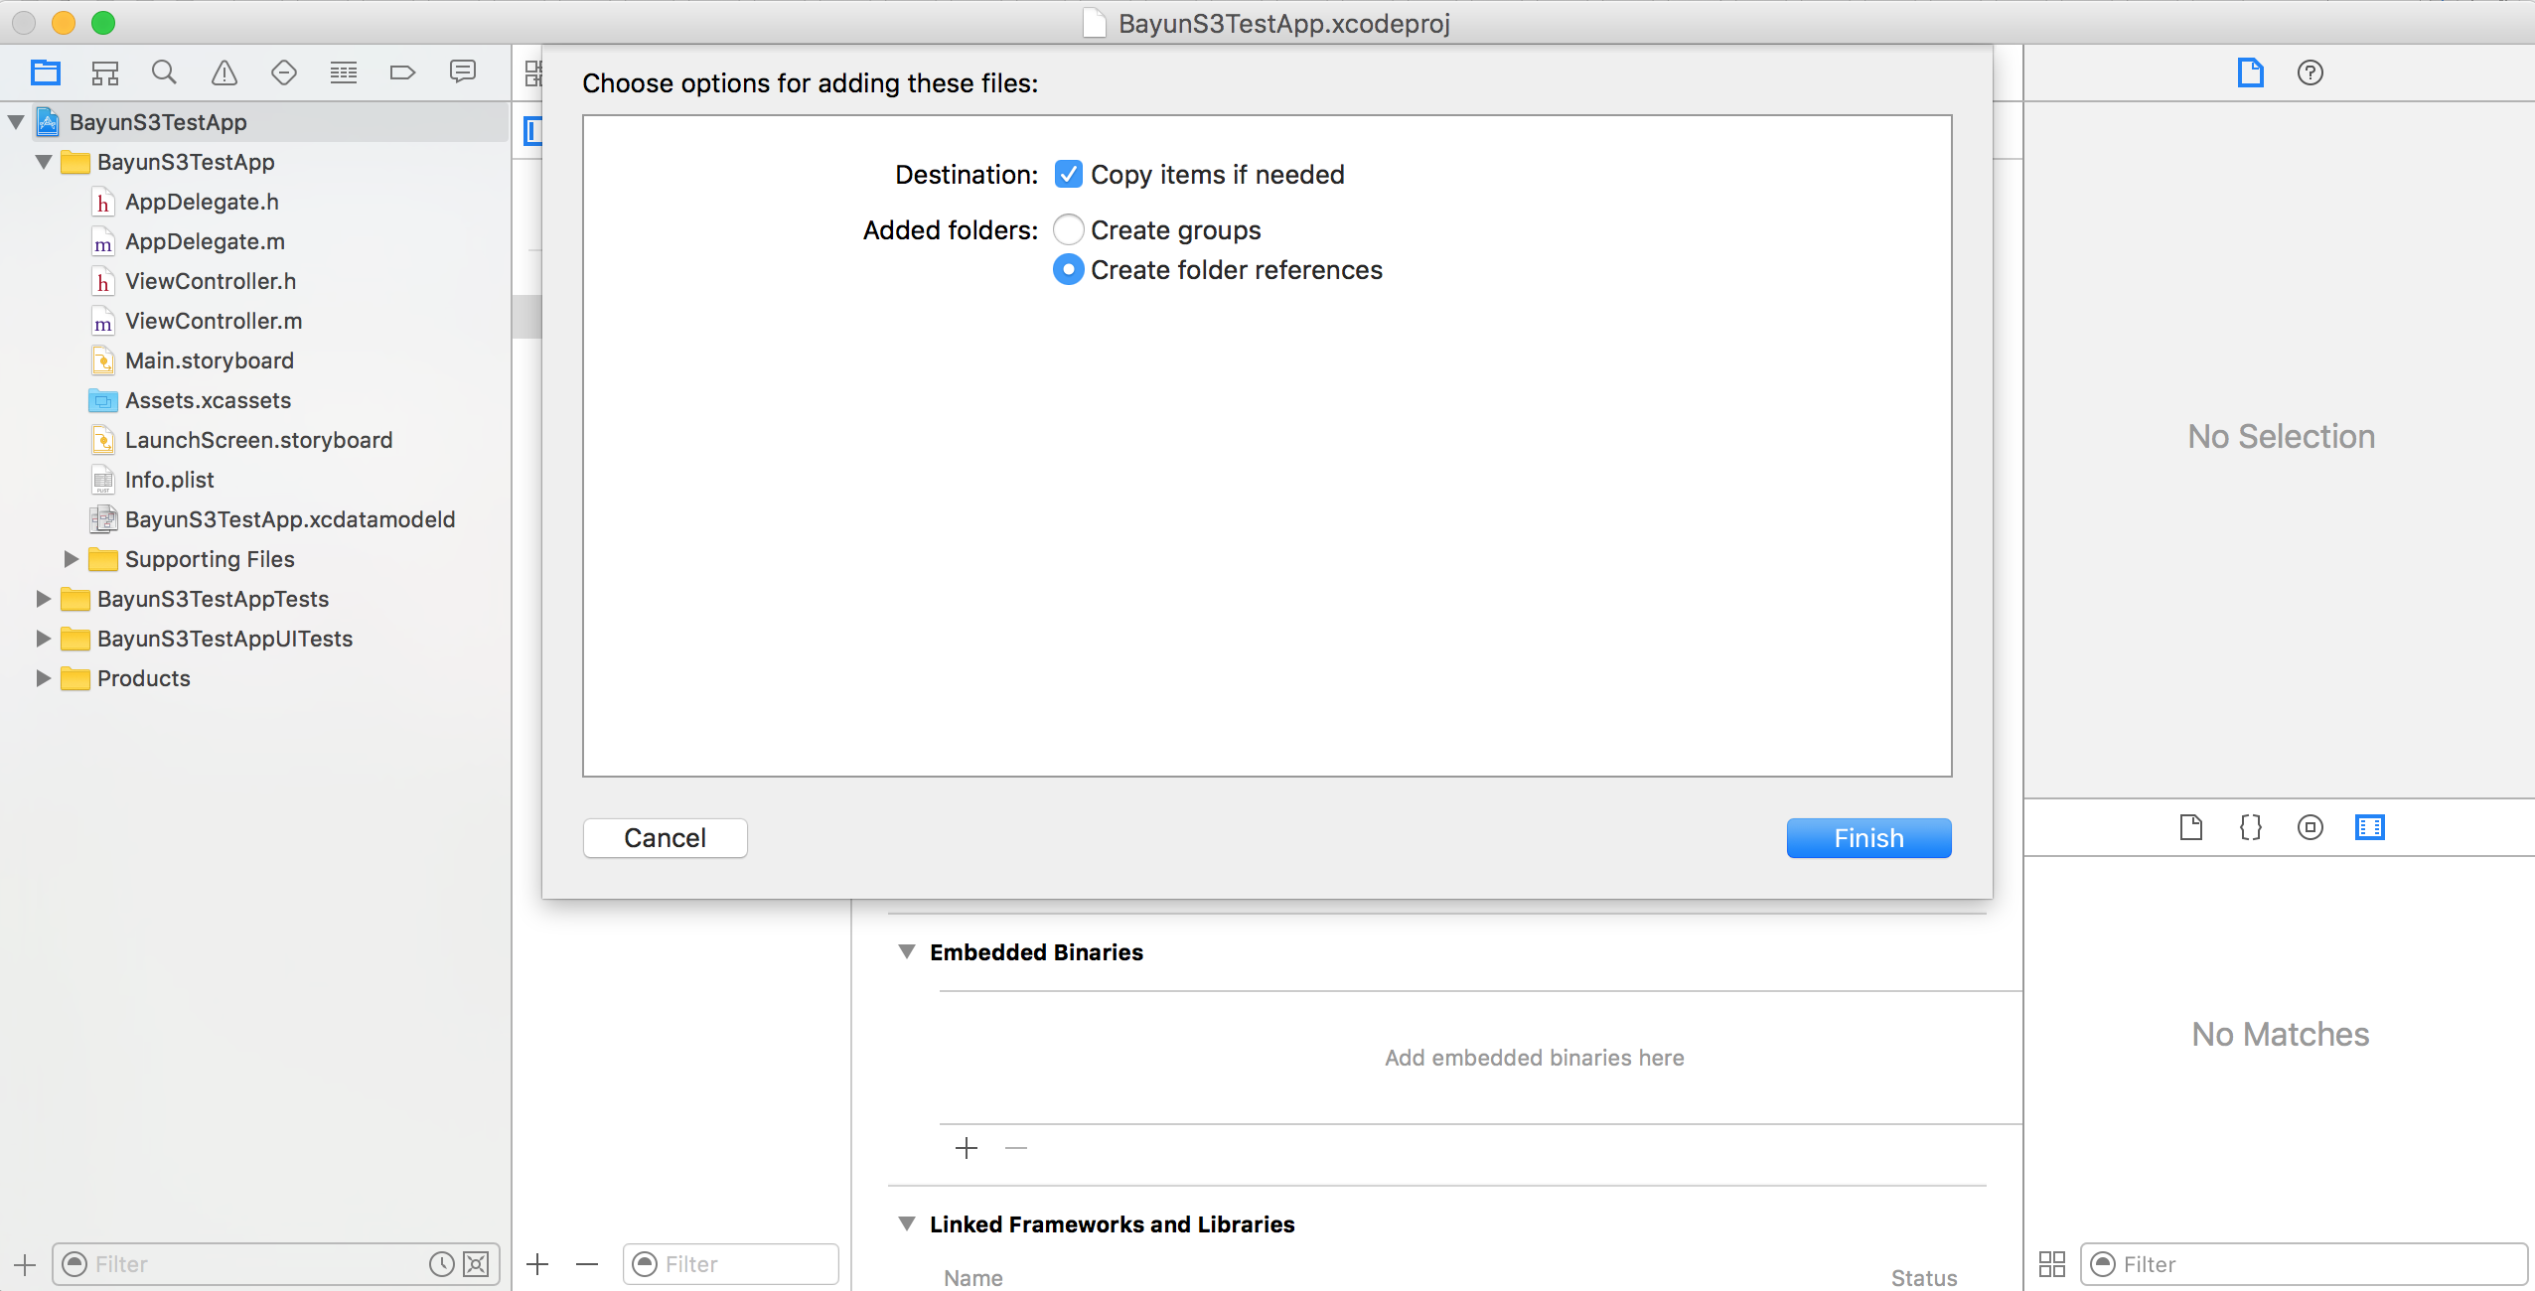Select ViewController.m in project navigator

coord(213,321)
